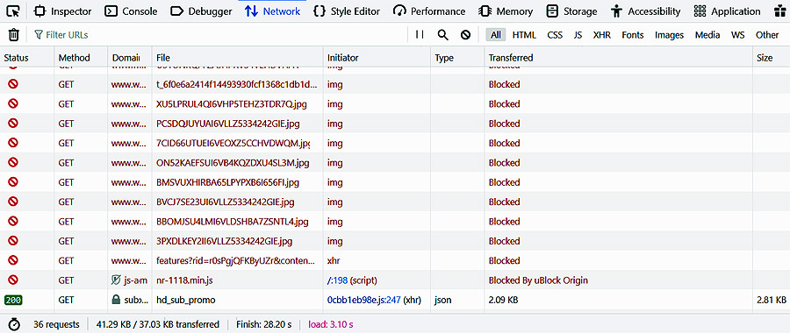Viewport: 790px width, 333px height.
Task: Filter requests by Media
Action: click(707, 35)
